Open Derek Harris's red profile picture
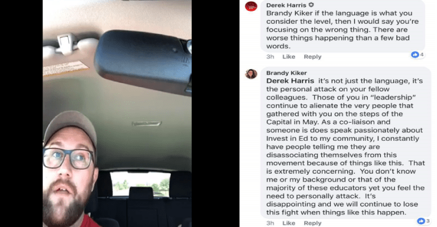The height and width of the screenshot is (227, 437). click(x=251, y=6)
